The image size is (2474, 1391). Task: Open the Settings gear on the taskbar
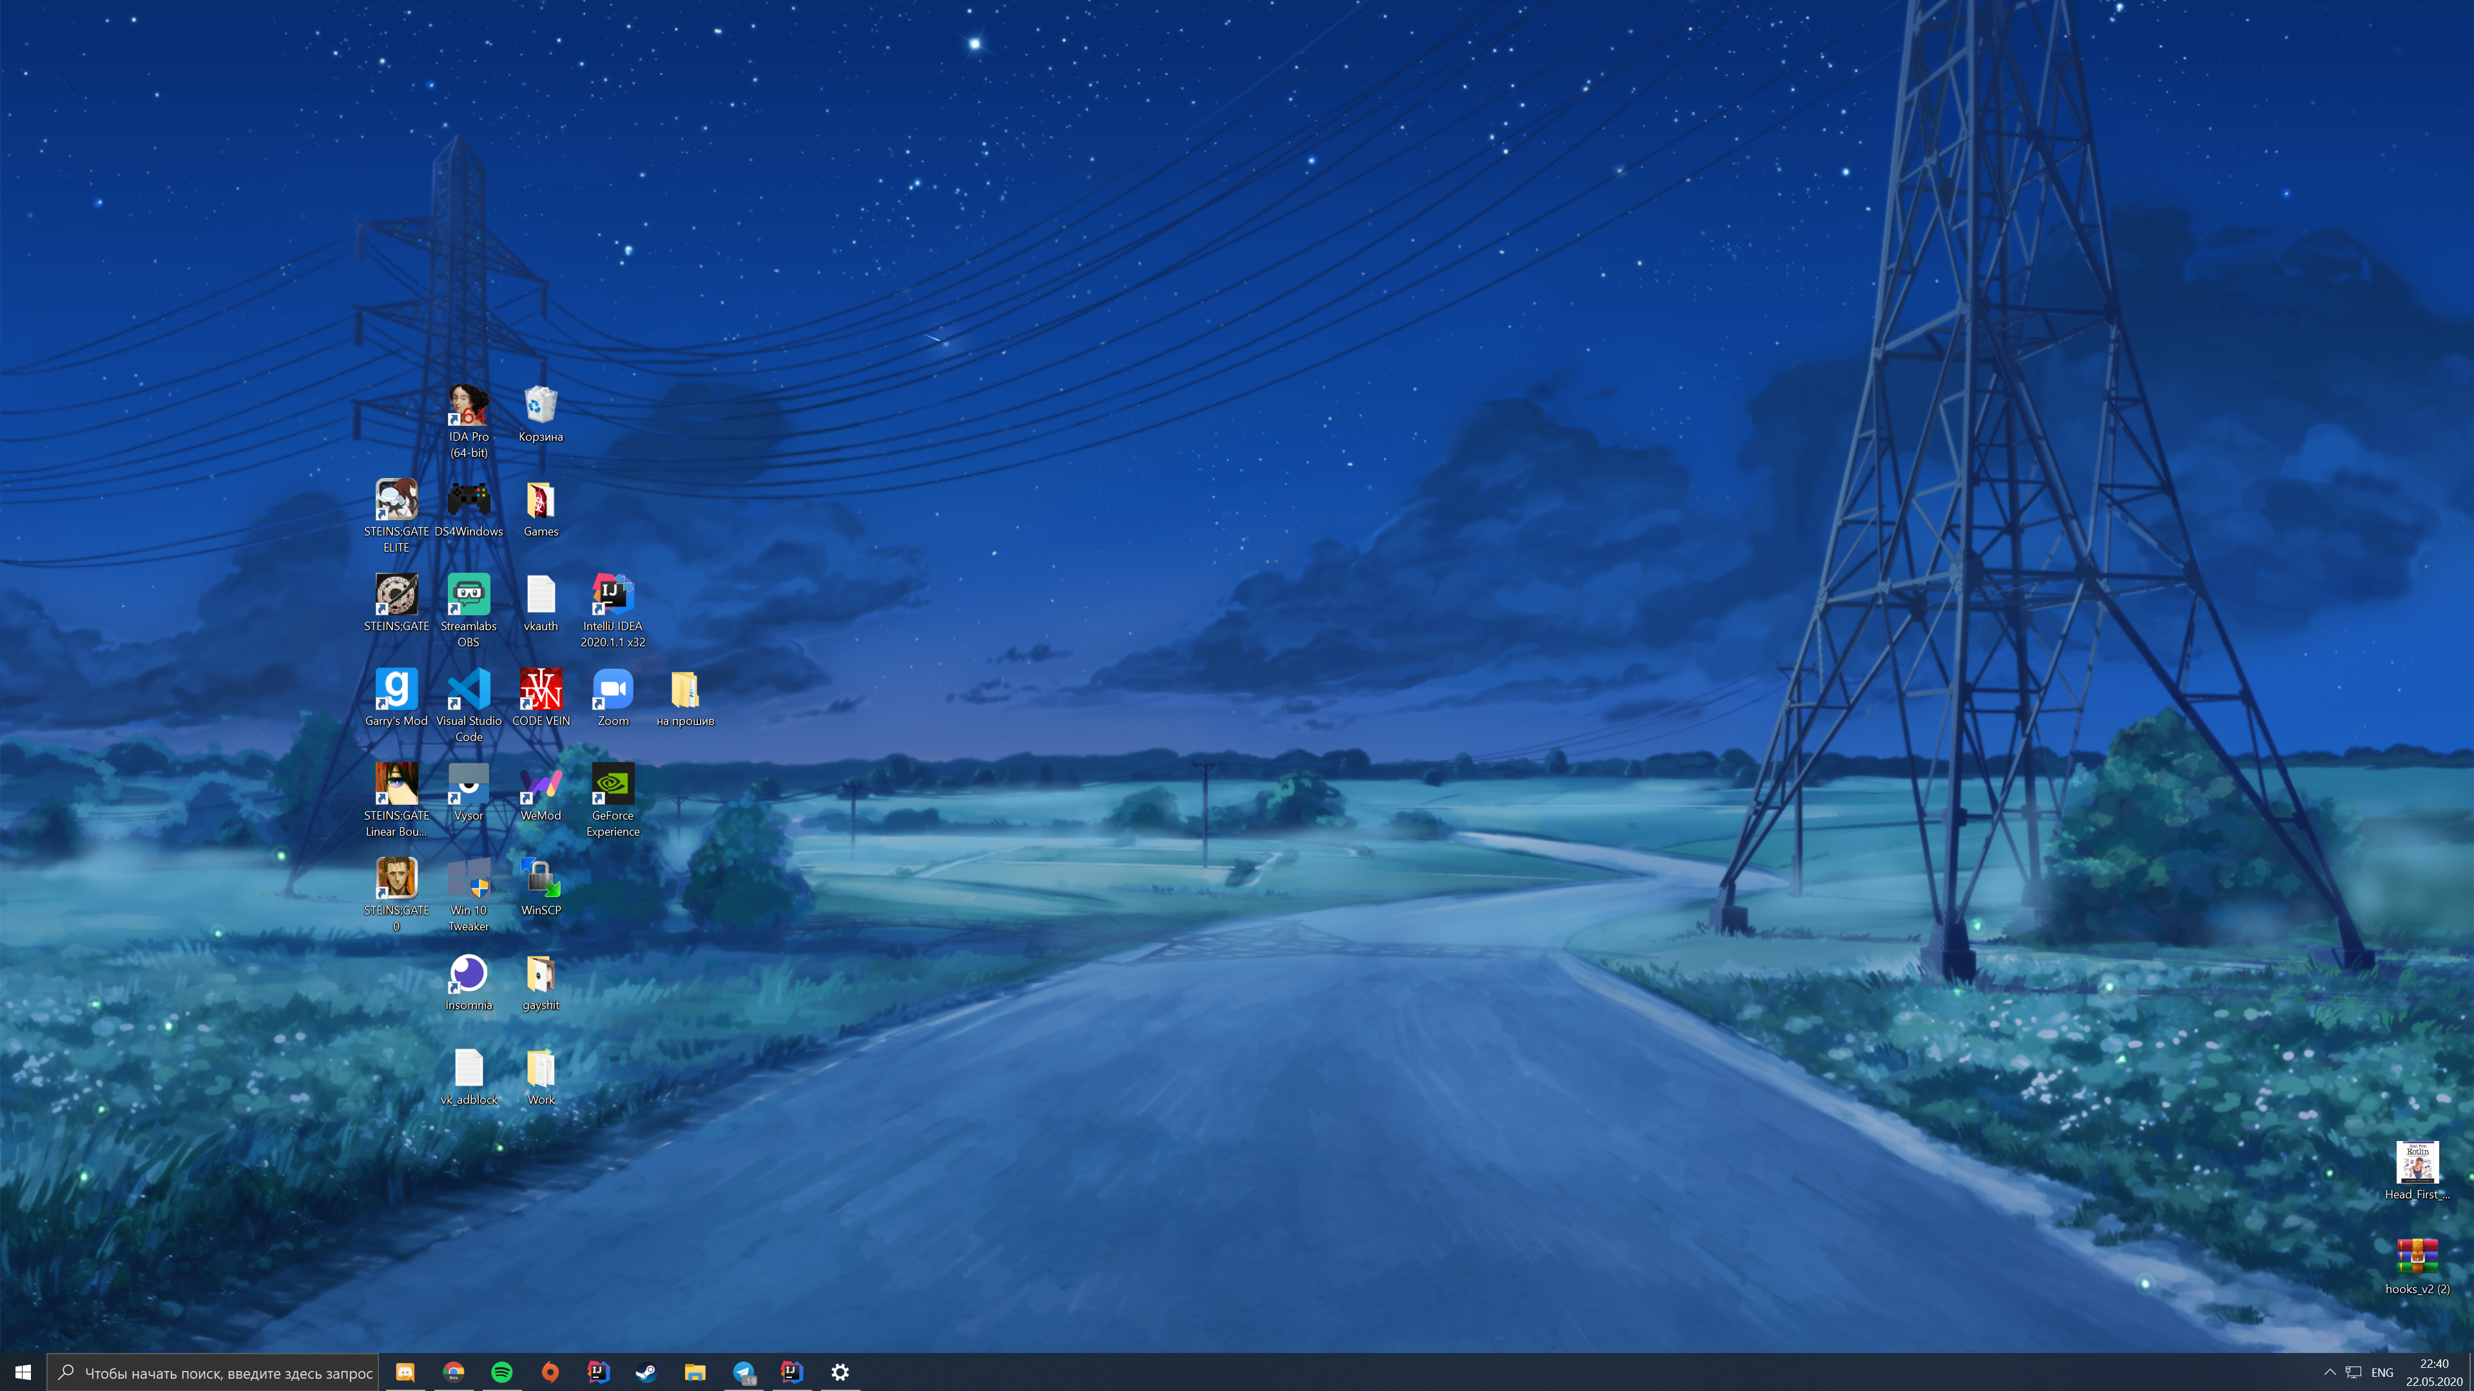840,1372
